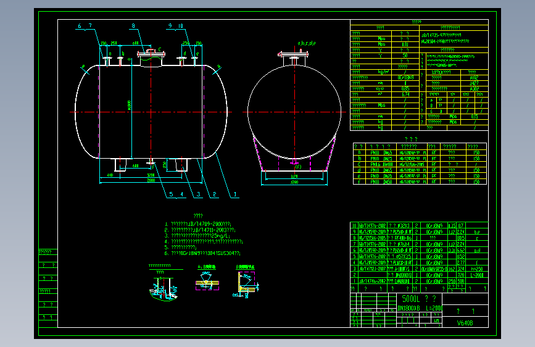Click the V6408 drawing number in title block
Image resolution: width=535 pixels, height=347 pixels.
tap(465, 323)
